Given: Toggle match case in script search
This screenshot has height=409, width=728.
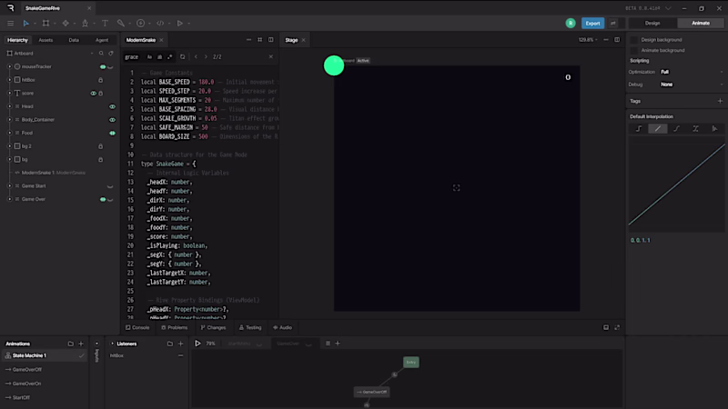Looking at the screenshot, I should tap(149, 57).
